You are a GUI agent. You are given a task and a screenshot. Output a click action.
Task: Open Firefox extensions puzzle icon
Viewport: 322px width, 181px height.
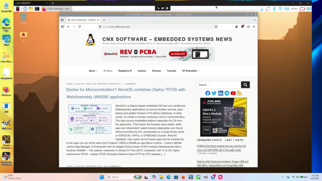tap(248, 27)
